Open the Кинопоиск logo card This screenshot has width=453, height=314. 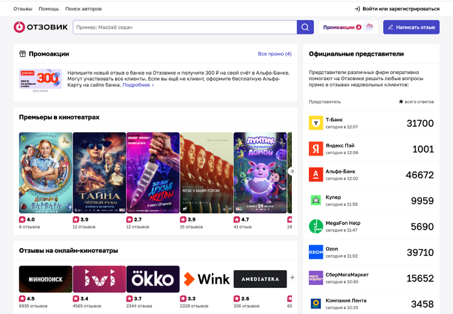coord(45,279)
